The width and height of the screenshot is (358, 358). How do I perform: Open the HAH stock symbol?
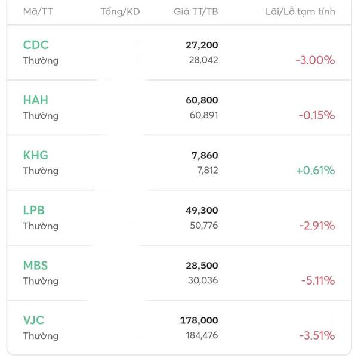(36, 100)
